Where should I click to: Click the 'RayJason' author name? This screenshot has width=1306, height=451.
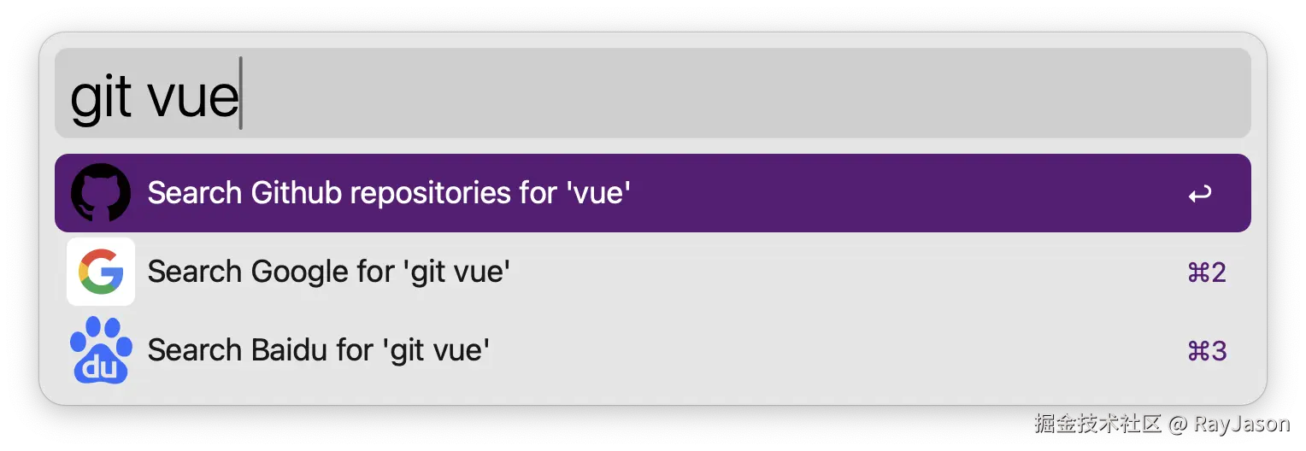coord(1240,422)
